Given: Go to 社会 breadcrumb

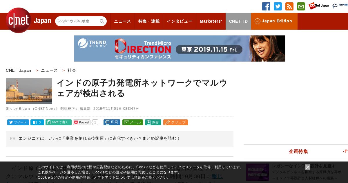Looking at the screenshot, I should pyautogui.click(x=72, y=70).
